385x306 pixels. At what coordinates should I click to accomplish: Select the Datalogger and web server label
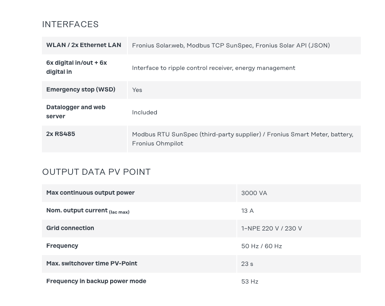(76, 112)
